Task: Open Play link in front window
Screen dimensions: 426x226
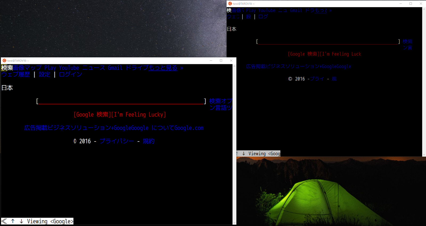Action: click(x=50, y=68)
